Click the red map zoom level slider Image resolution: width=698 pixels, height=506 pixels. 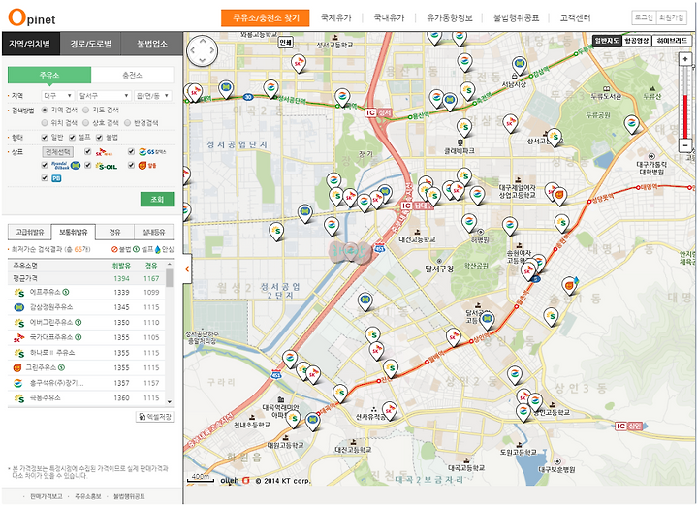[x=685, y=116]
